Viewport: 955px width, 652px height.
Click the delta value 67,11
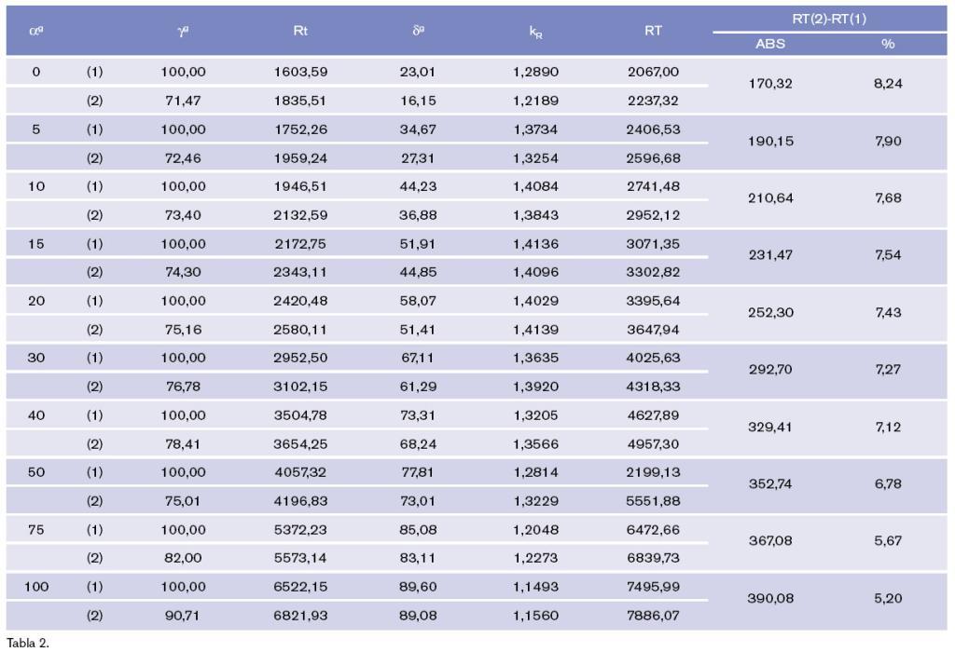tap(417, 358)
